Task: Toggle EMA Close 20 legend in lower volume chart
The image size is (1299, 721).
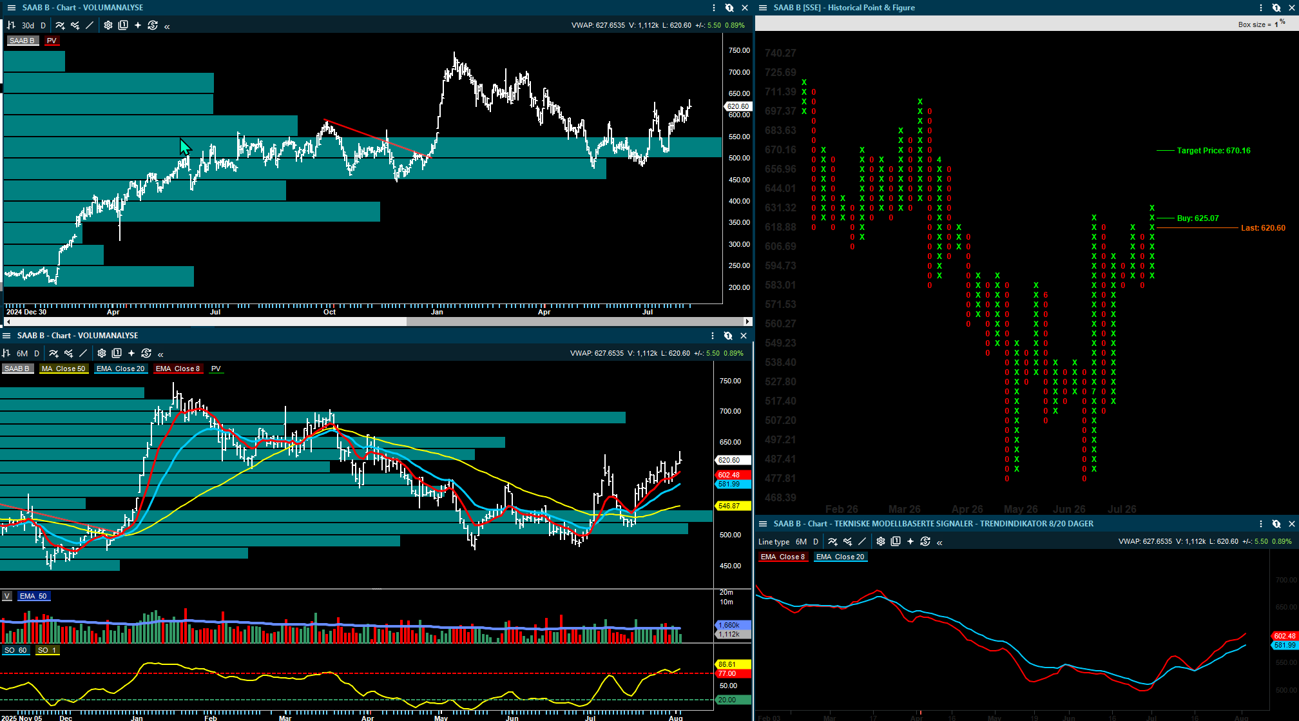Action: point(120,369)
